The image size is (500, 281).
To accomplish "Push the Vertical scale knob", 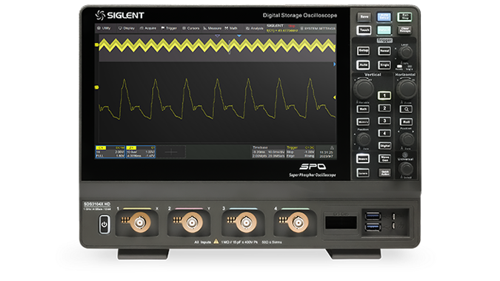I will point(364,89).
